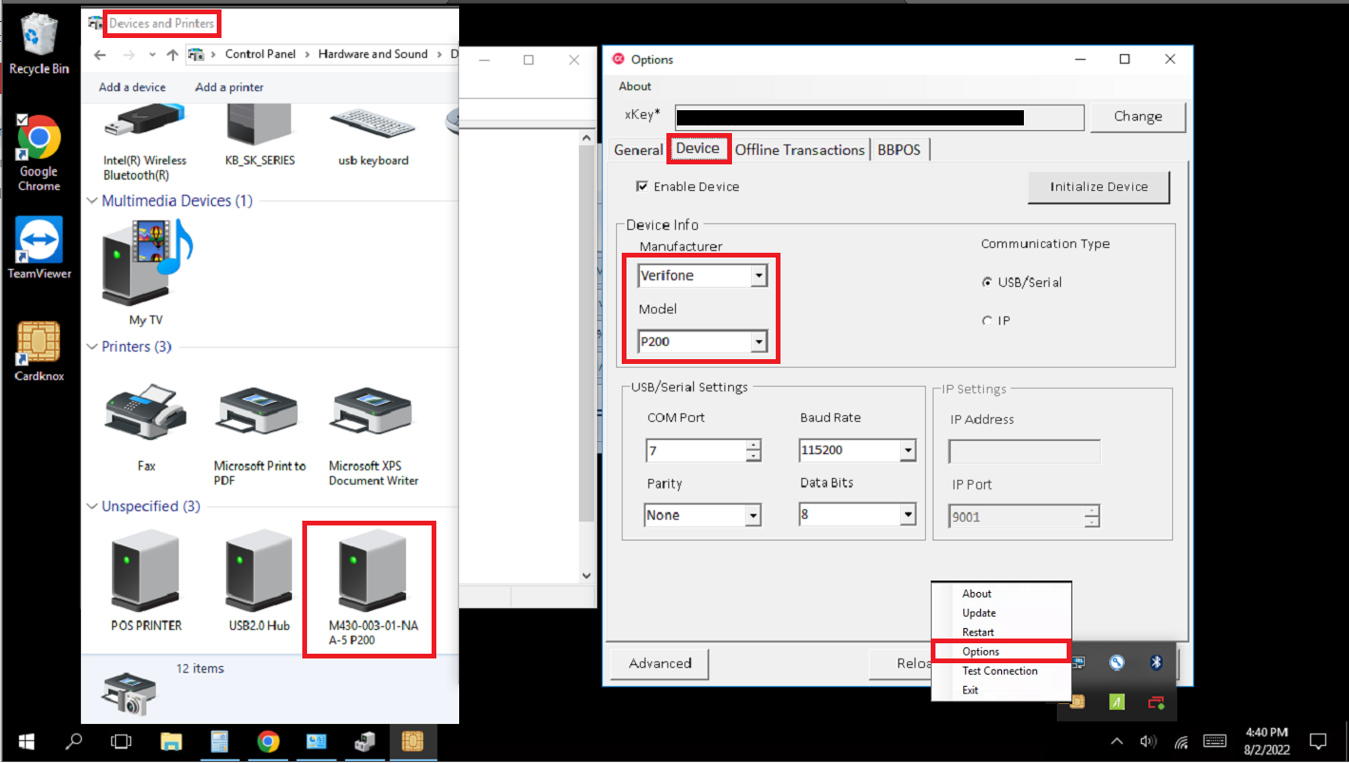Select the IP communication type
The image size is (1349, 763).
[x=987, y=320]
